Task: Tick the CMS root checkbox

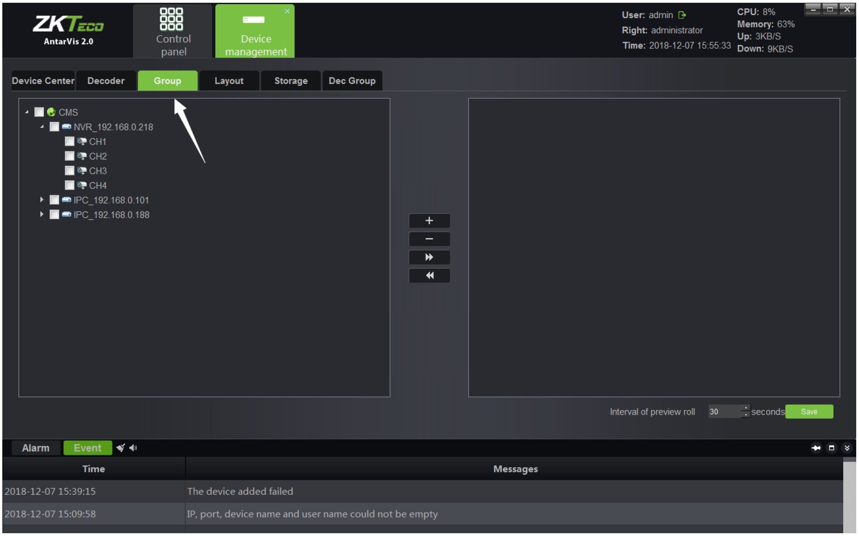Action: [x=39, y=112]
